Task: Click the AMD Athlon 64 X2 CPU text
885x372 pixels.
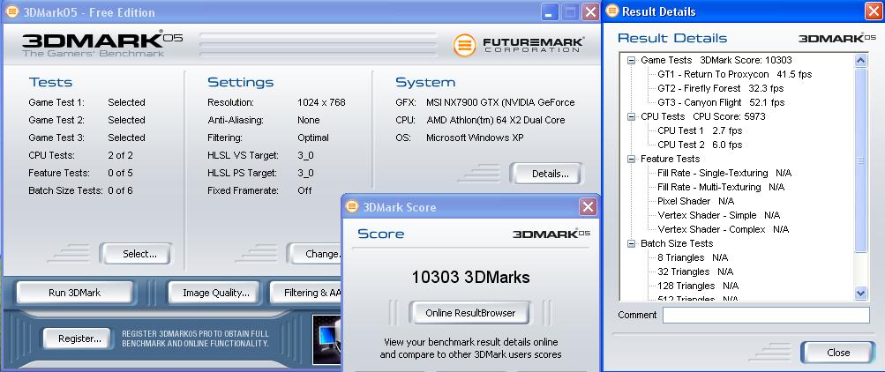Action: click(496, 120)
